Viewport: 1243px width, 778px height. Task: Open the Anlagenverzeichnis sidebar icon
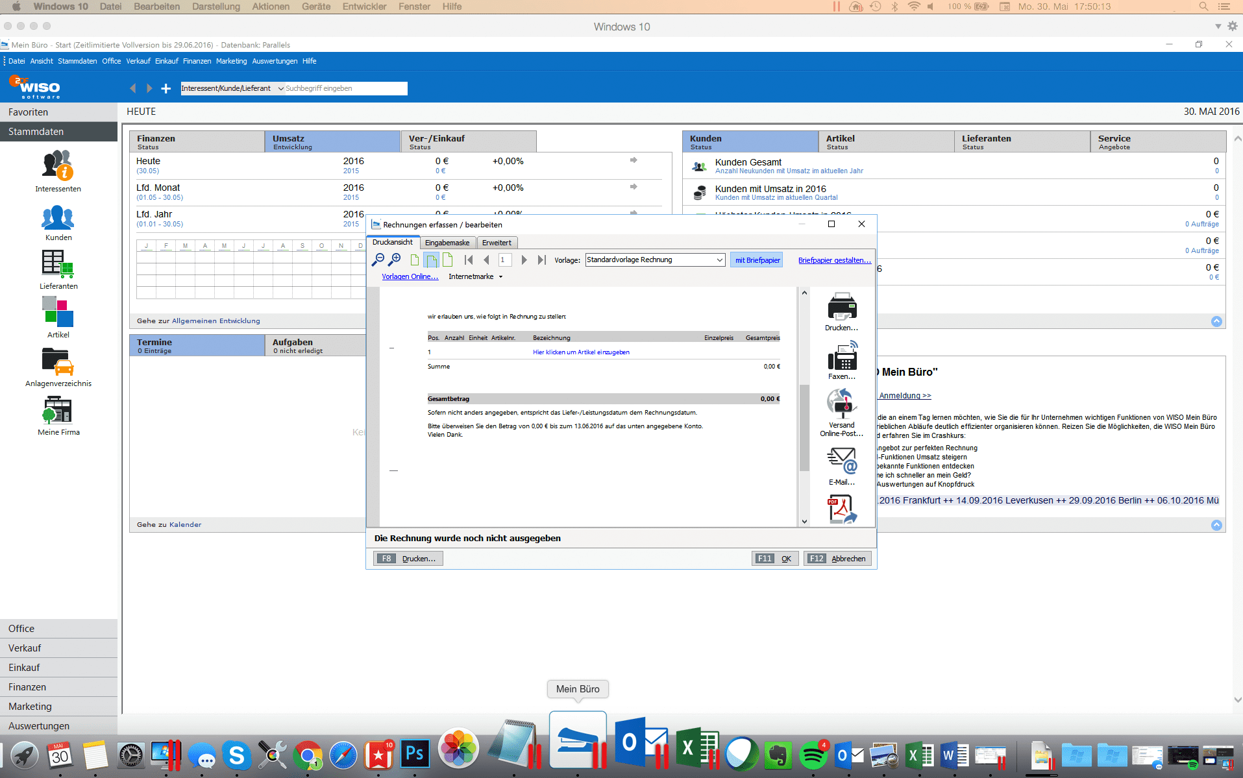(57, 365)
